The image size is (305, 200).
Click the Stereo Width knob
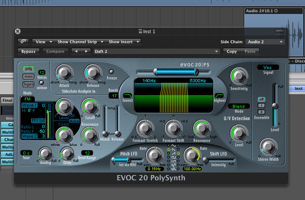[268, 147]
